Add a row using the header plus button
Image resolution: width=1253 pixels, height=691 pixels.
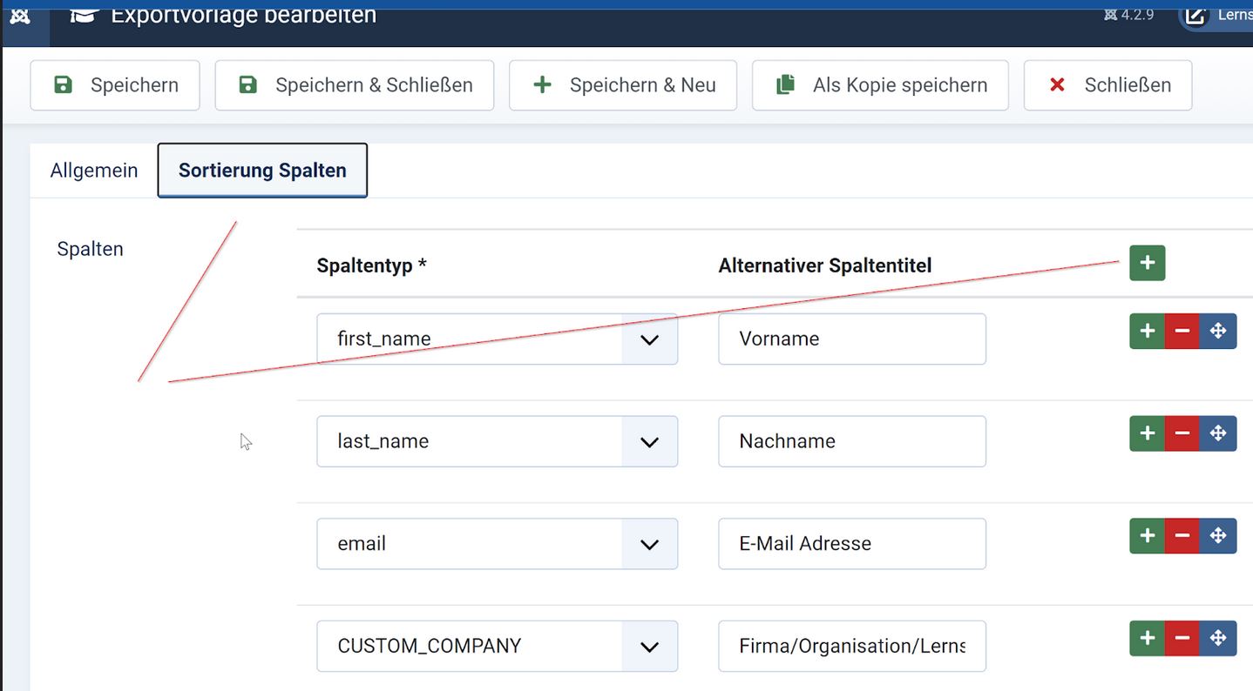point(1147,263)
